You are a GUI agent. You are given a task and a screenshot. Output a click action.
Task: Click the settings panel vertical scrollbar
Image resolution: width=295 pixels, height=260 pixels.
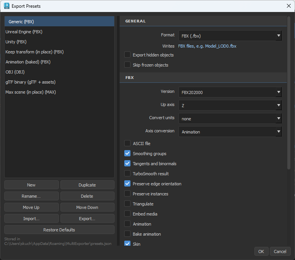click(x=289, y=93)
